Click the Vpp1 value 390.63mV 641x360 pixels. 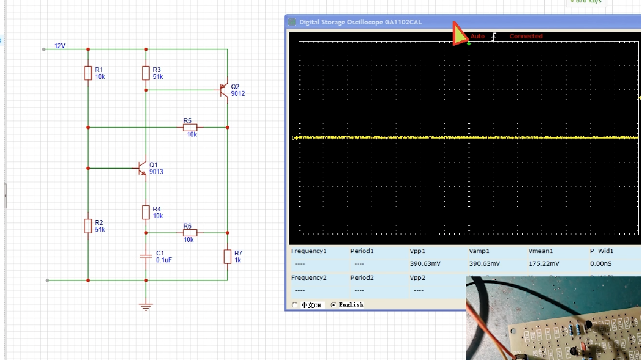click(425, 264)
